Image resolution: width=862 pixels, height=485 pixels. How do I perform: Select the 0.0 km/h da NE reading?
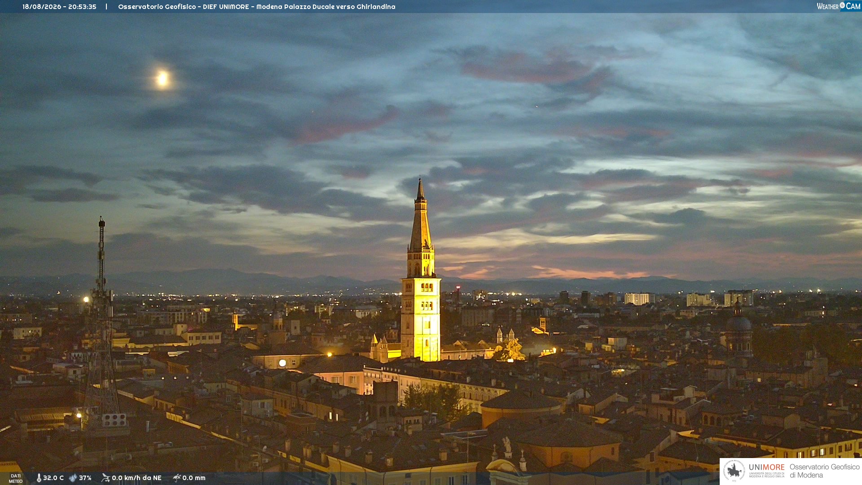tap(136, 478)
